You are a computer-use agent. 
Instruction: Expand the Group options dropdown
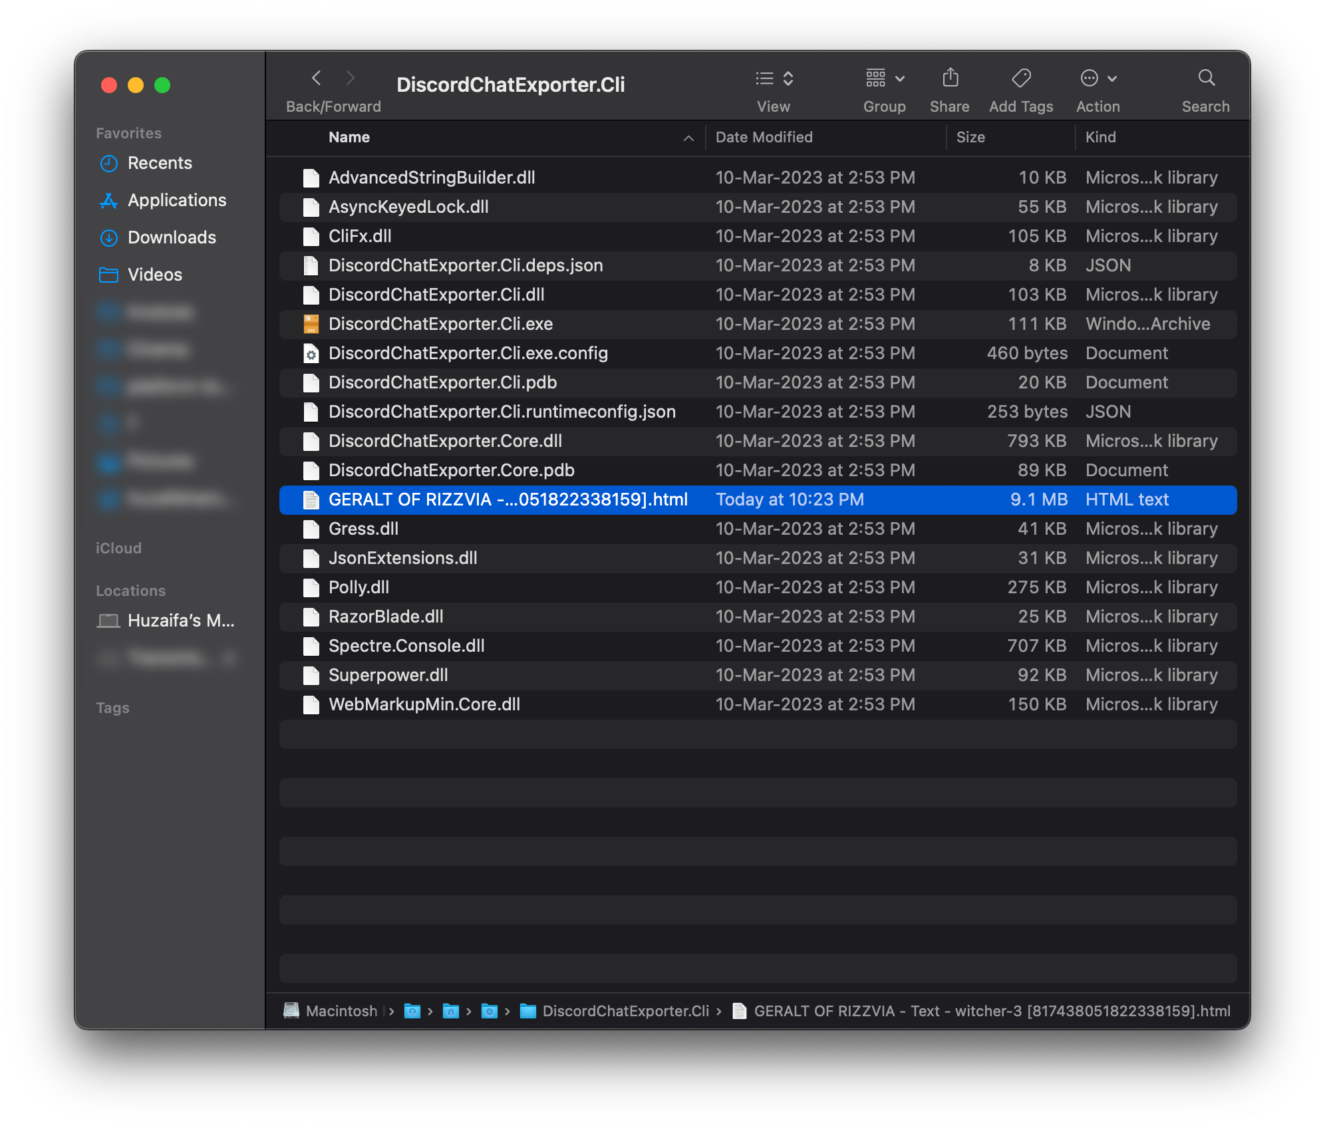[885, 78]
